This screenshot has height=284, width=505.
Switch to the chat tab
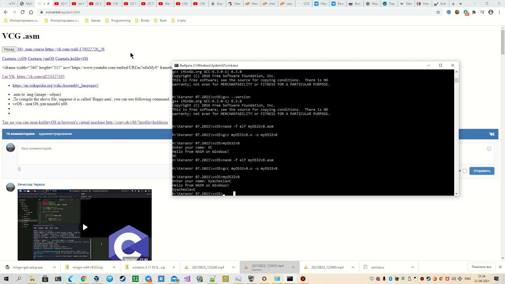point(269,4)
